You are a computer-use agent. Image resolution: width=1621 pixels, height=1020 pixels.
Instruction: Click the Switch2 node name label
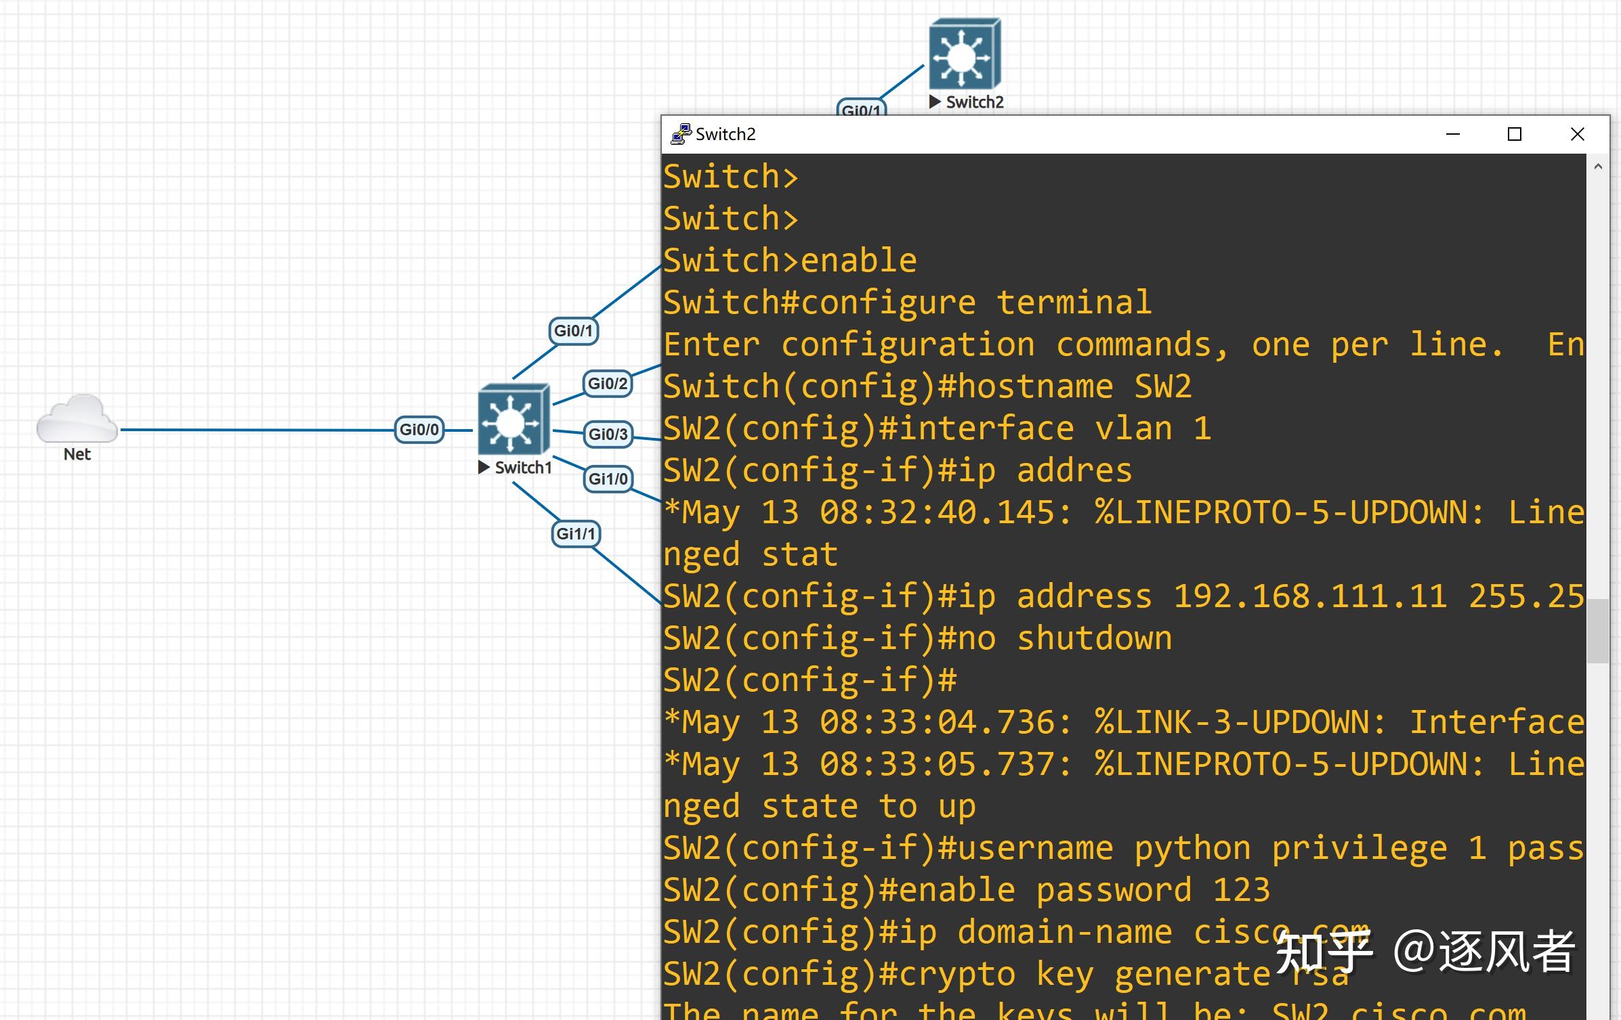pyautogui.click(x=975, y=102)
